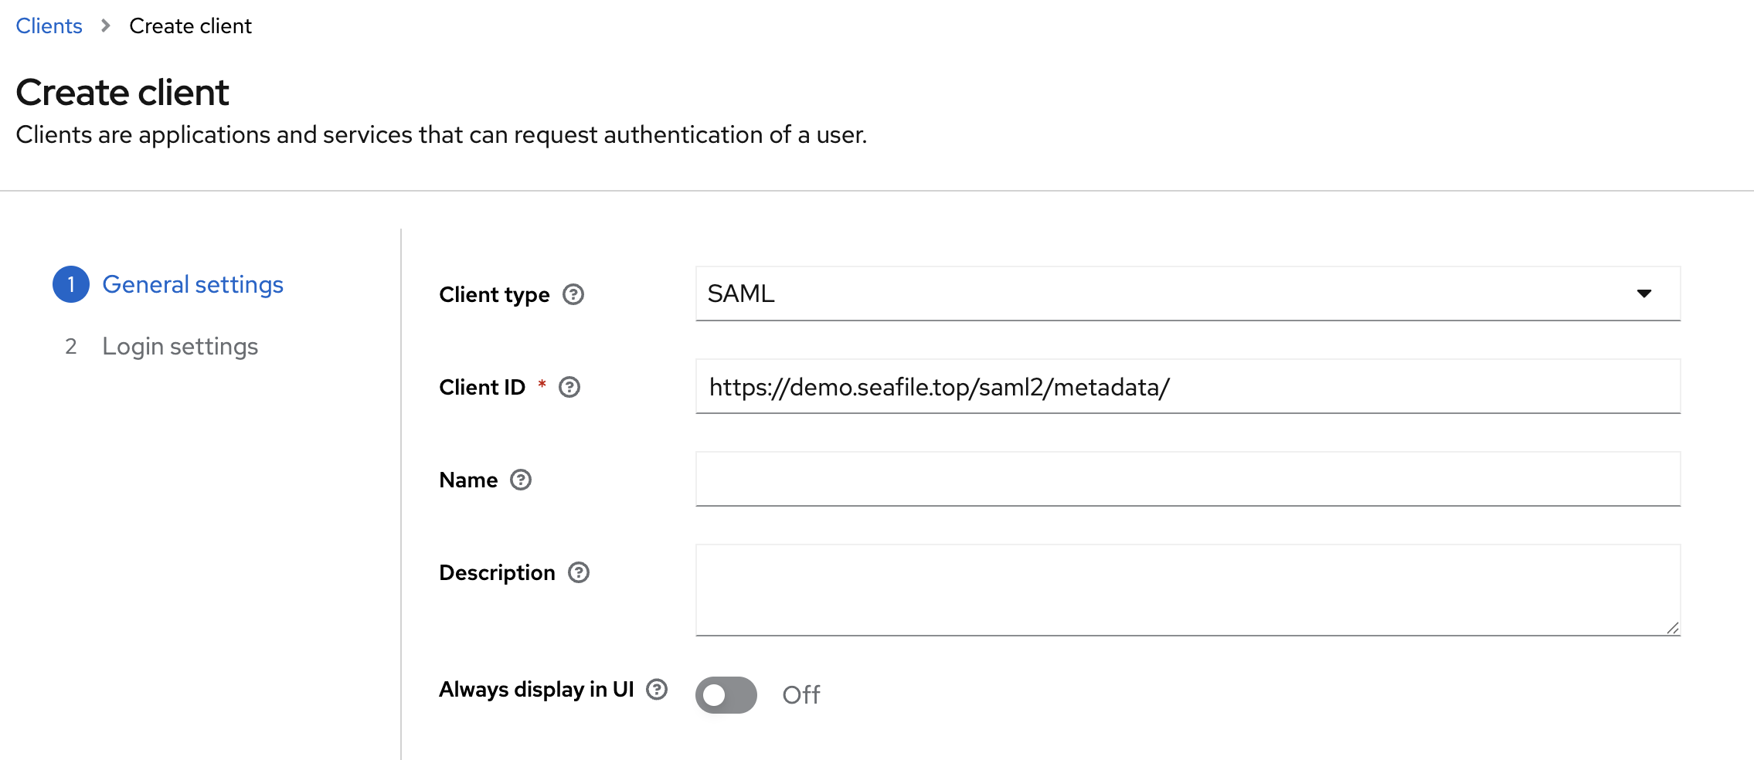The height and width of the screenshot is (760, 1754).
Task: Click the caret arrow in Client type
Action: pyautogui.click(x=1644, y=293)
